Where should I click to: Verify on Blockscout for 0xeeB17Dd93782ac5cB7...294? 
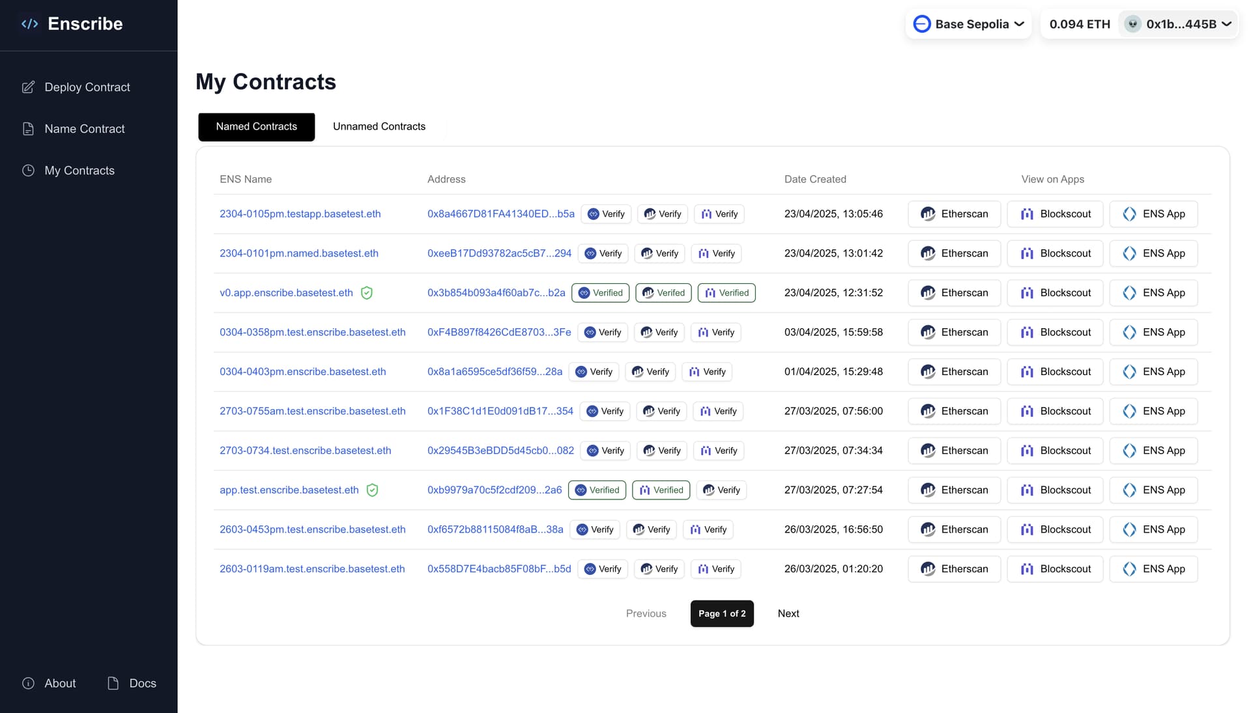[717, 253]
